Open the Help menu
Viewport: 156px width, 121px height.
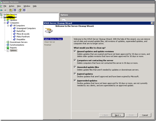35,6
